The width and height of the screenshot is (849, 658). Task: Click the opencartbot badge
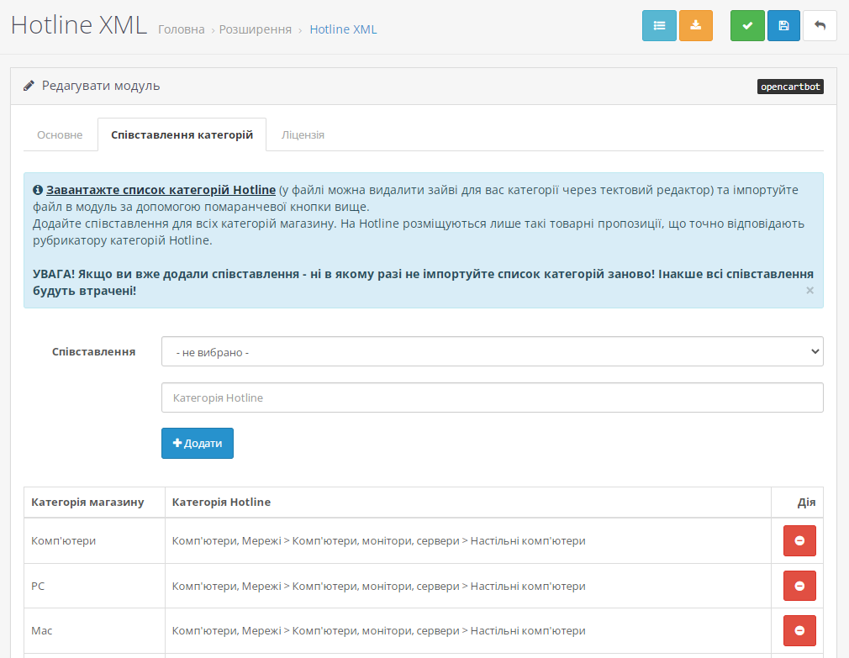[x=790, y=87]
